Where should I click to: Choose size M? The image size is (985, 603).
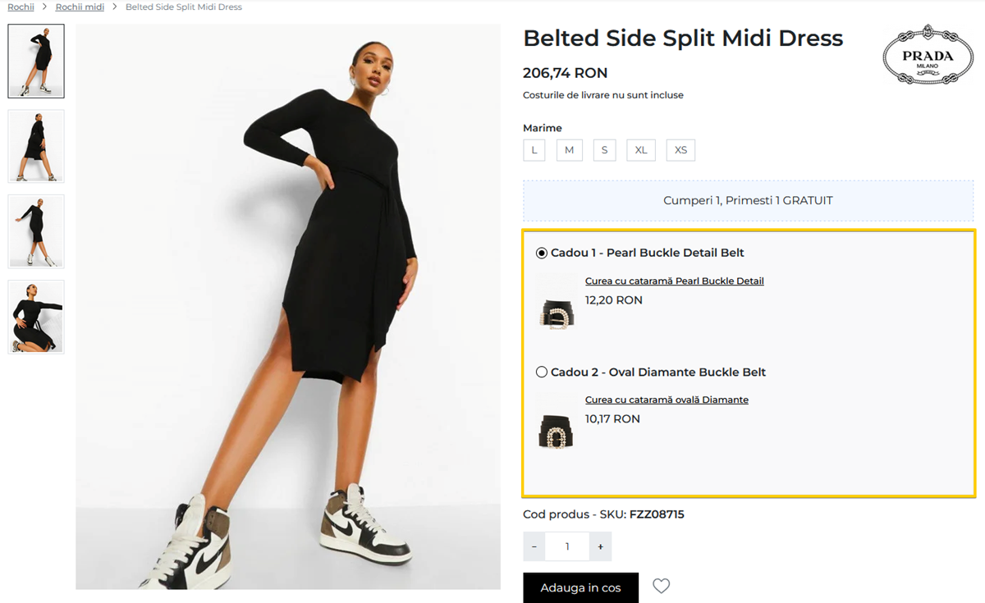coord(569,150)
